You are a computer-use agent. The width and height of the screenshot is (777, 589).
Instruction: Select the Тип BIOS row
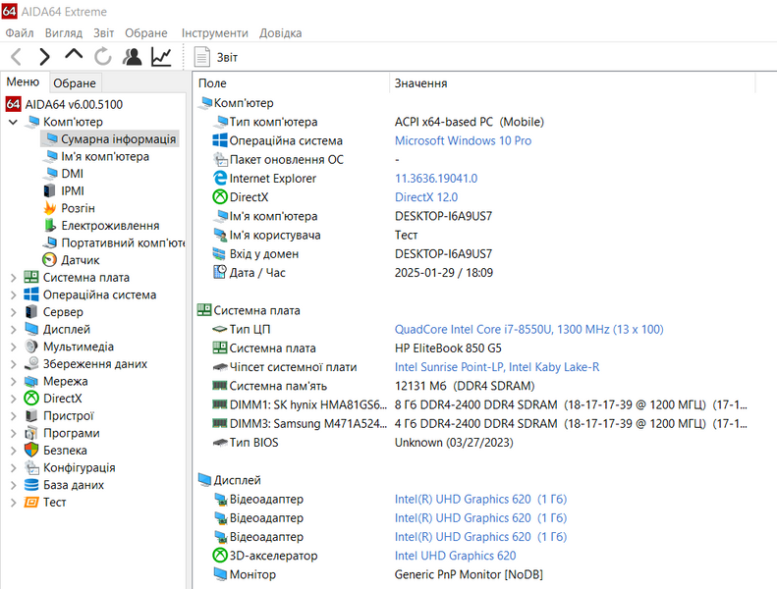[x=475, y=443]
